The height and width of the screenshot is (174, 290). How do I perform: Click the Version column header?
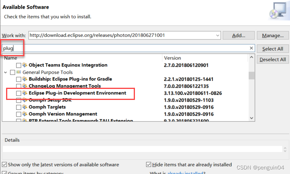pos(205,58)
